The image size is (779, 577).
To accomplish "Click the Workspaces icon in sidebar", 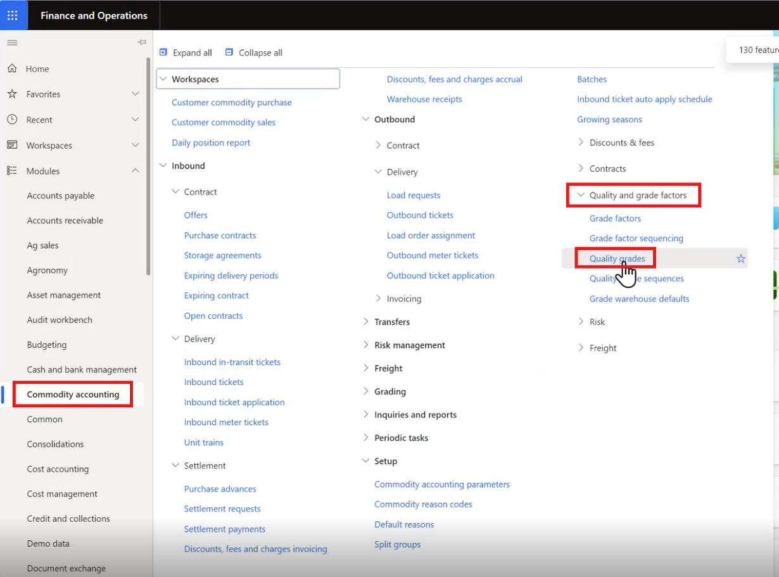I will tap(12, 145).
